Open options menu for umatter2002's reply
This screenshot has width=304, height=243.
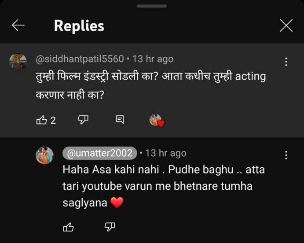286,155
